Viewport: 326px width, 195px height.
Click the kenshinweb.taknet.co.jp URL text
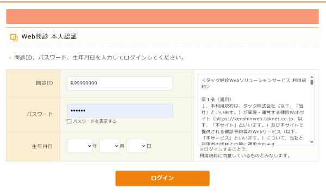point(254,119)
